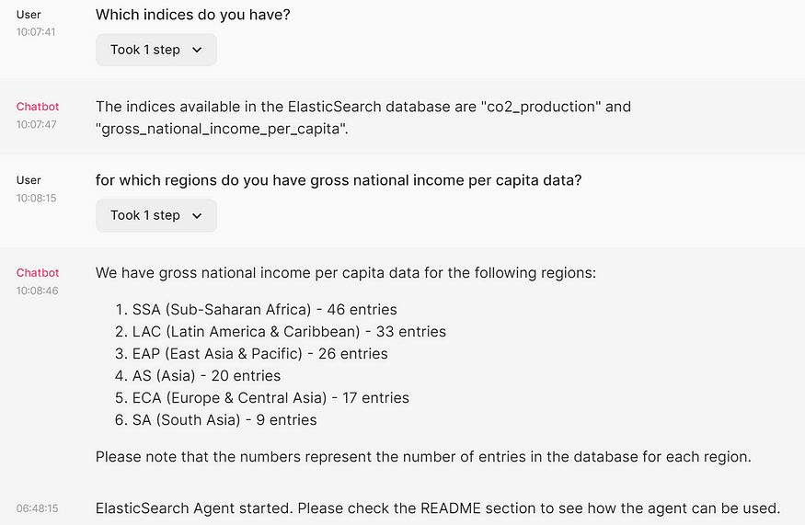Click the 06:48:15 agent started timestamp
The image size is (805, 525).
pos(37,508)
